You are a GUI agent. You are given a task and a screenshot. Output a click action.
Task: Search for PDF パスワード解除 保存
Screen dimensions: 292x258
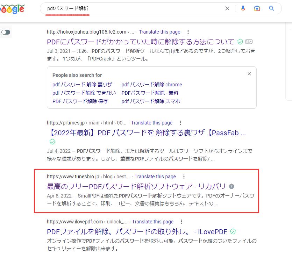[x=80, y=101]
